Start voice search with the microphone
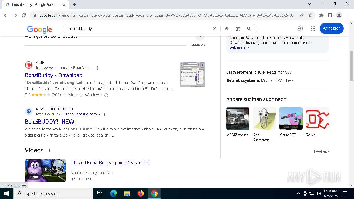The height and width of the screenshot is (199, 354). (x=227, y=29)
